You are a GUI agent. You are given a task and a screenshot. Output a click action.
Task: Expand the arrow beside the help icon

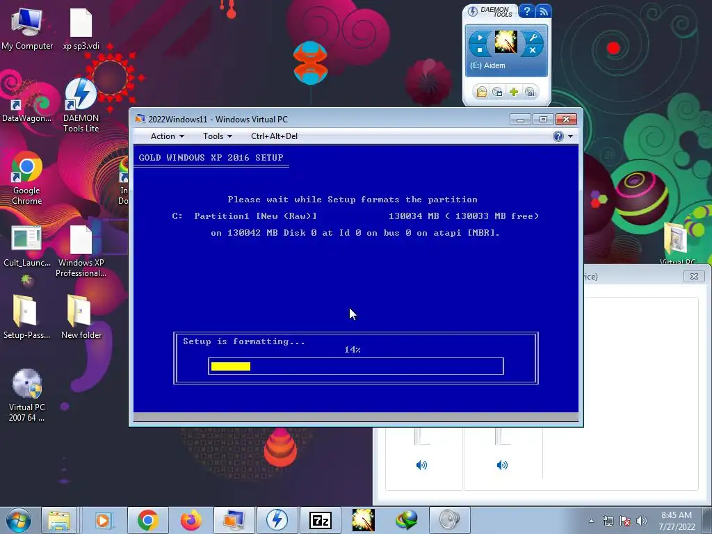[x=570, y=136]
